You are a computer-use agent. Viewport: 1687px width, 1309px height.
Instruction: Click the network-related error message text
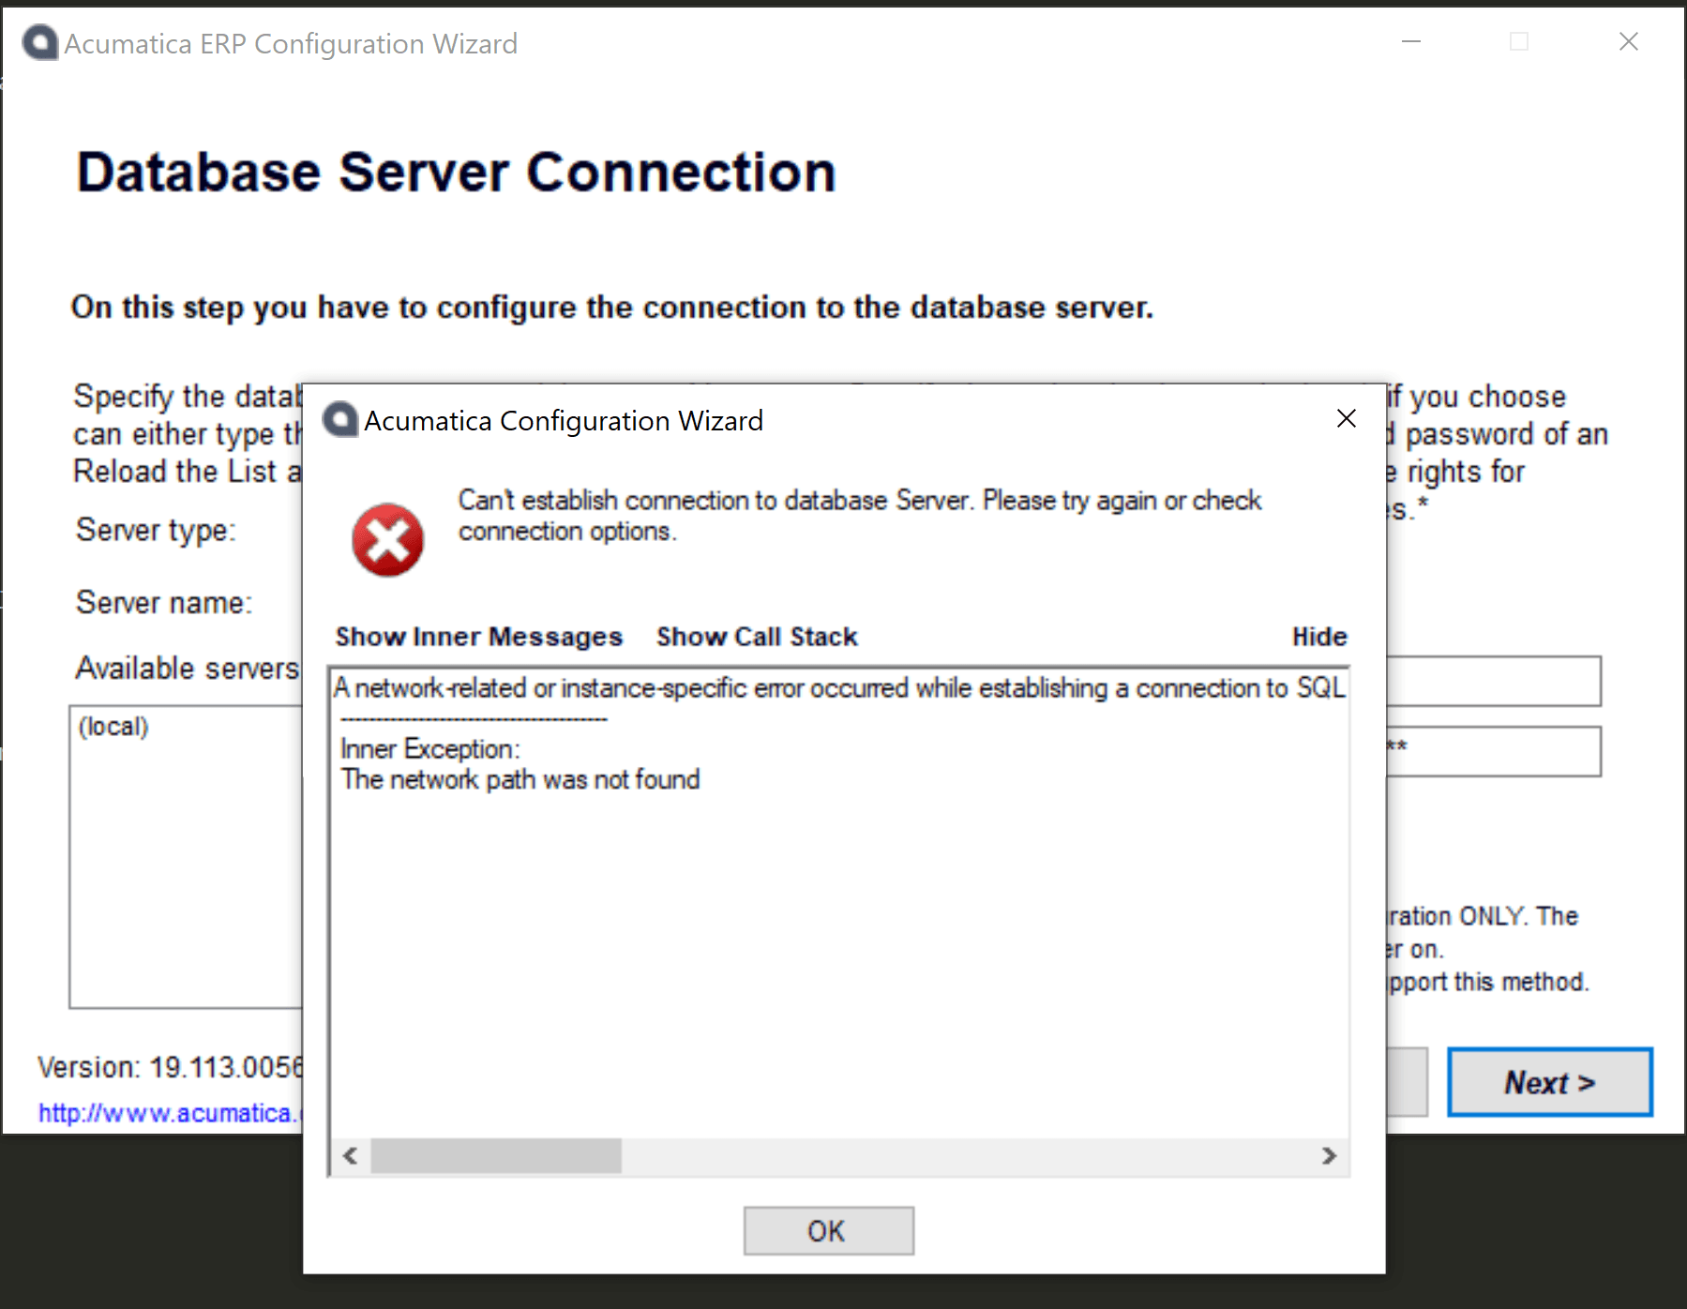(x=839, y=688)
